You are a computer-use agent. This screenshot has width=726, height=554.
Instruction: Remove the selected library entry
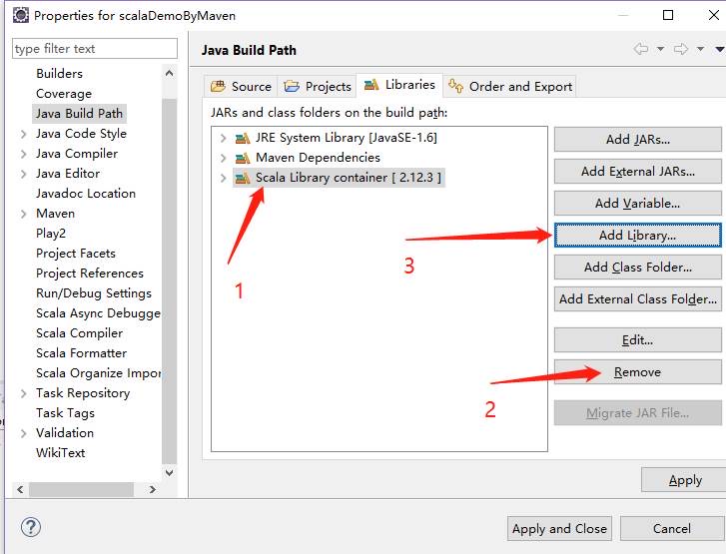click(637, 371)
